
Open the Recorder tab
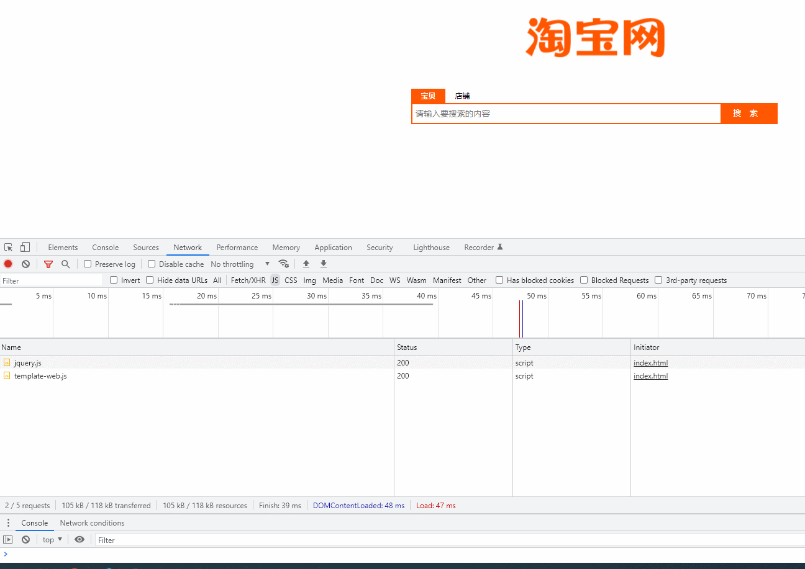tap(483, 247)
